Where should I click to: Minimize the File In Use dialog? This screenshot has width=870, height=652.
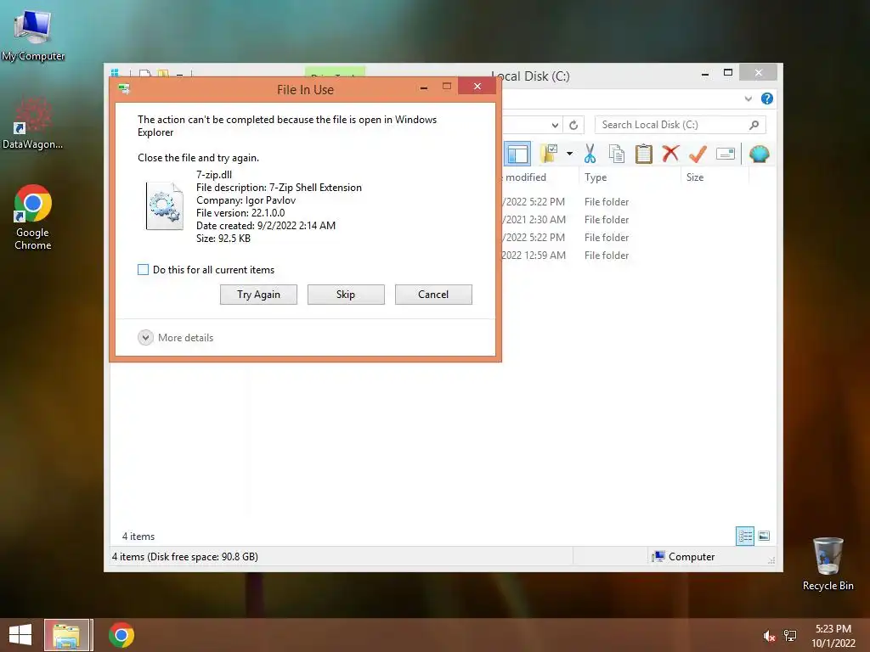click(423, 87)
